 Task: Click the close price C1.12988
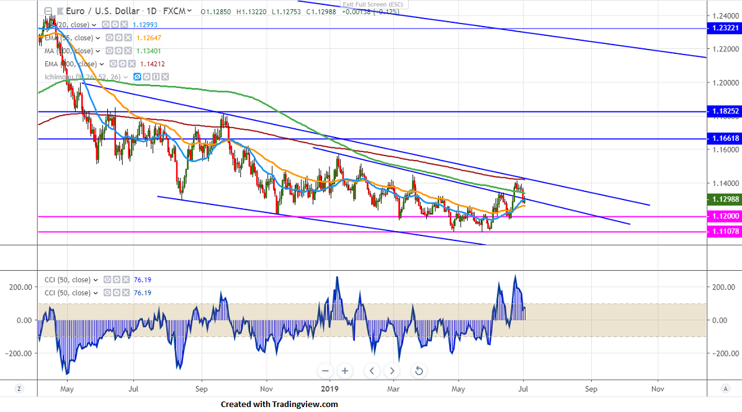321,12
